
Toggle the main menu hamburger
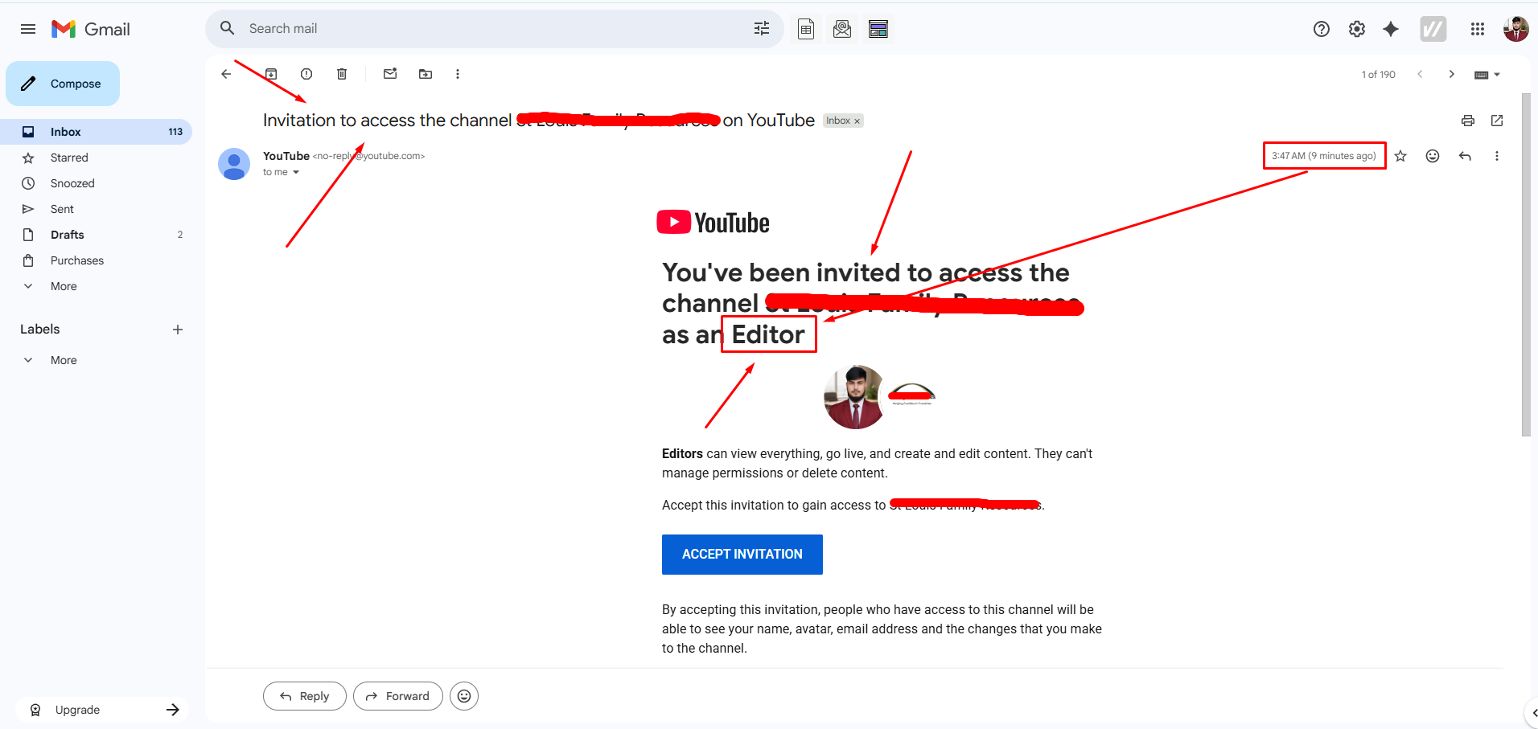click(x=28, y=29)
